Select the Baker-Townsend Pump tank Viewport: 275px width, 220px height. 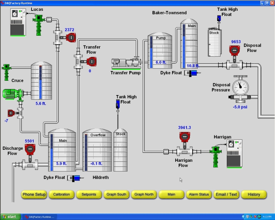click(160, 50)
